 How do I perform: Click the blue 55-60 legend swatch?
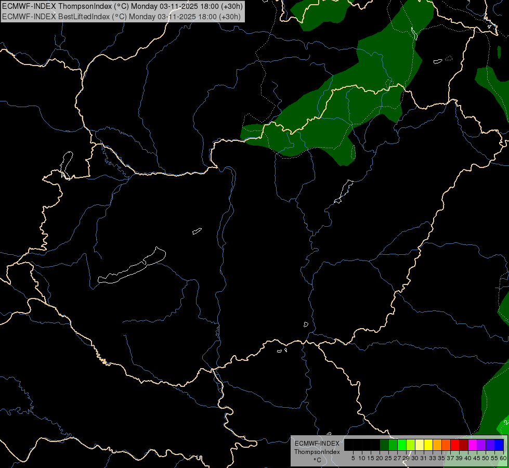tap(499, 445)
